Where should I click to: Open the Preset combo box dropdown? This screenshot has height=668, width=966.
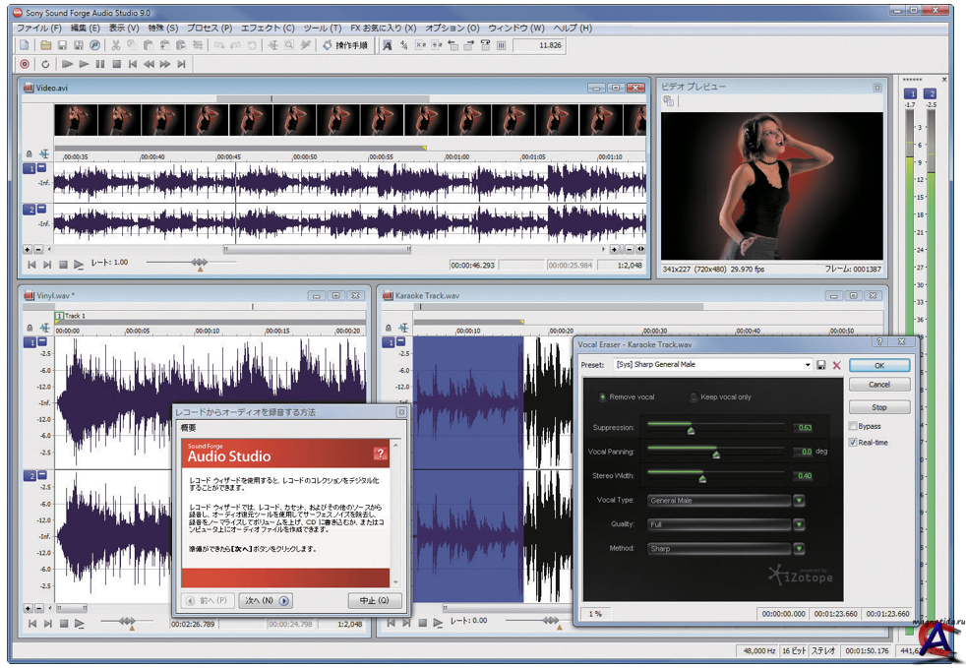click(x=807, y=365)
